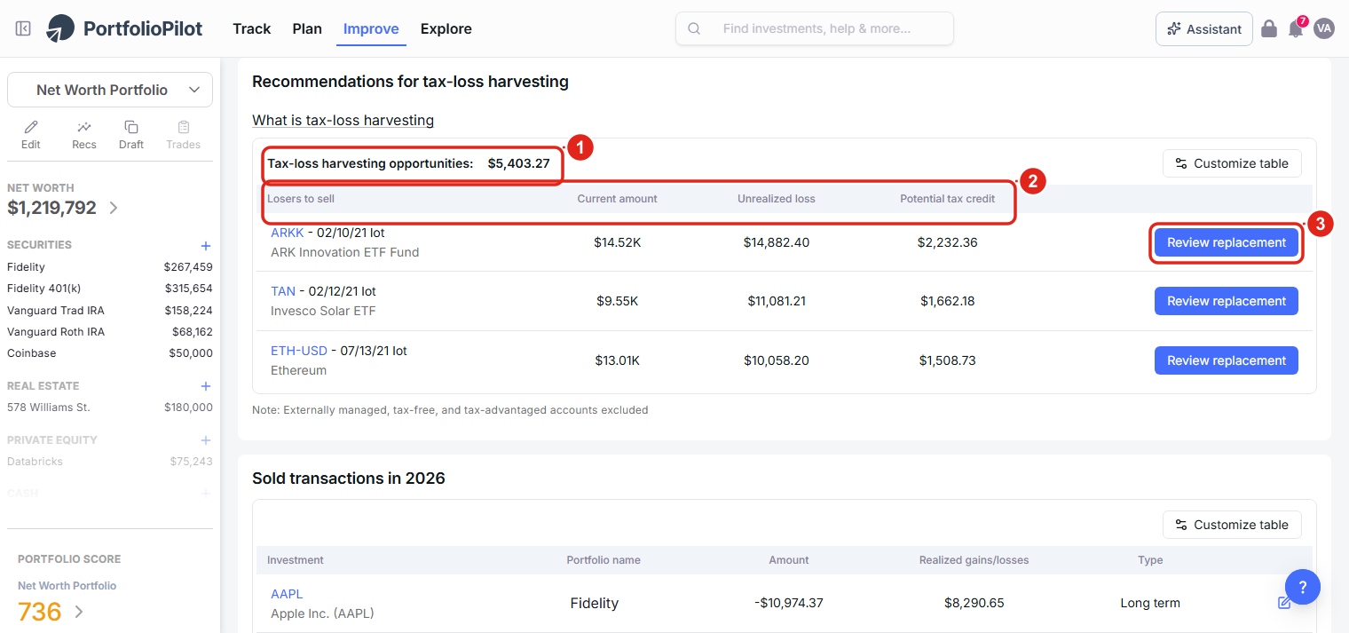Expand portfolio score 736 chevron
This screenshot has width=1349, height=633.
pos(79,612)
